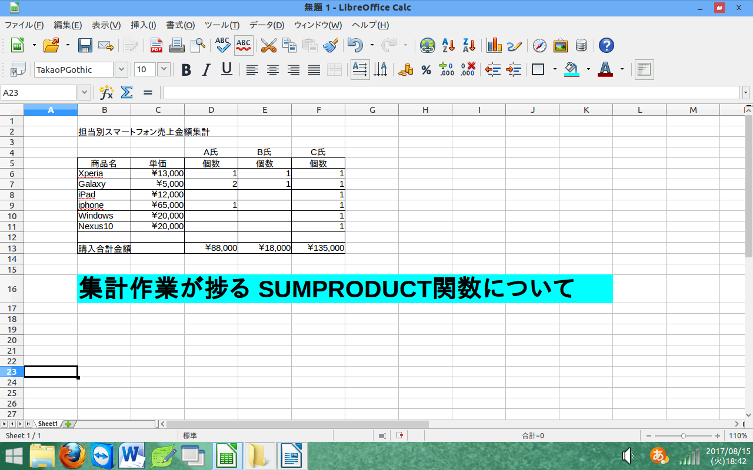Screen dimensions: 753x470
Task: Select the Sheet1 tab
Action: coord(48,424)
